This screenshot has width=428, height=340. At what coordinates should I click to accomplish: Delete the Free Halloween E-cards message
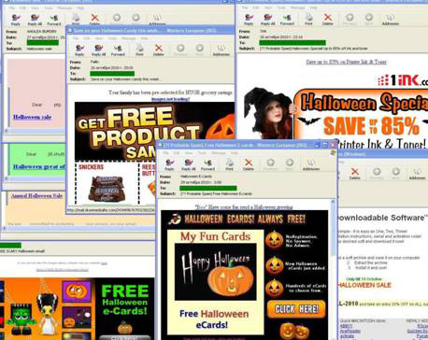pos(249,164)
